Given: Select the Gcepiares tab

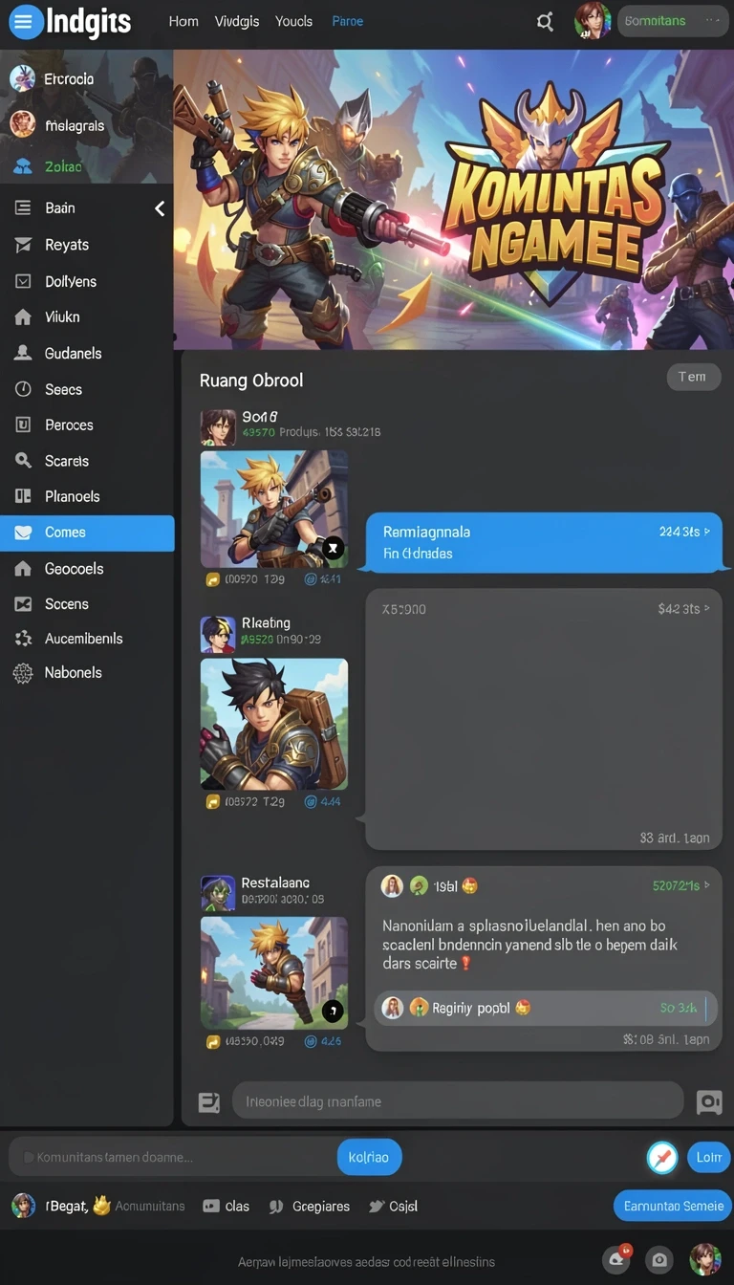Looking at the screenshot, I should 310,1207.
